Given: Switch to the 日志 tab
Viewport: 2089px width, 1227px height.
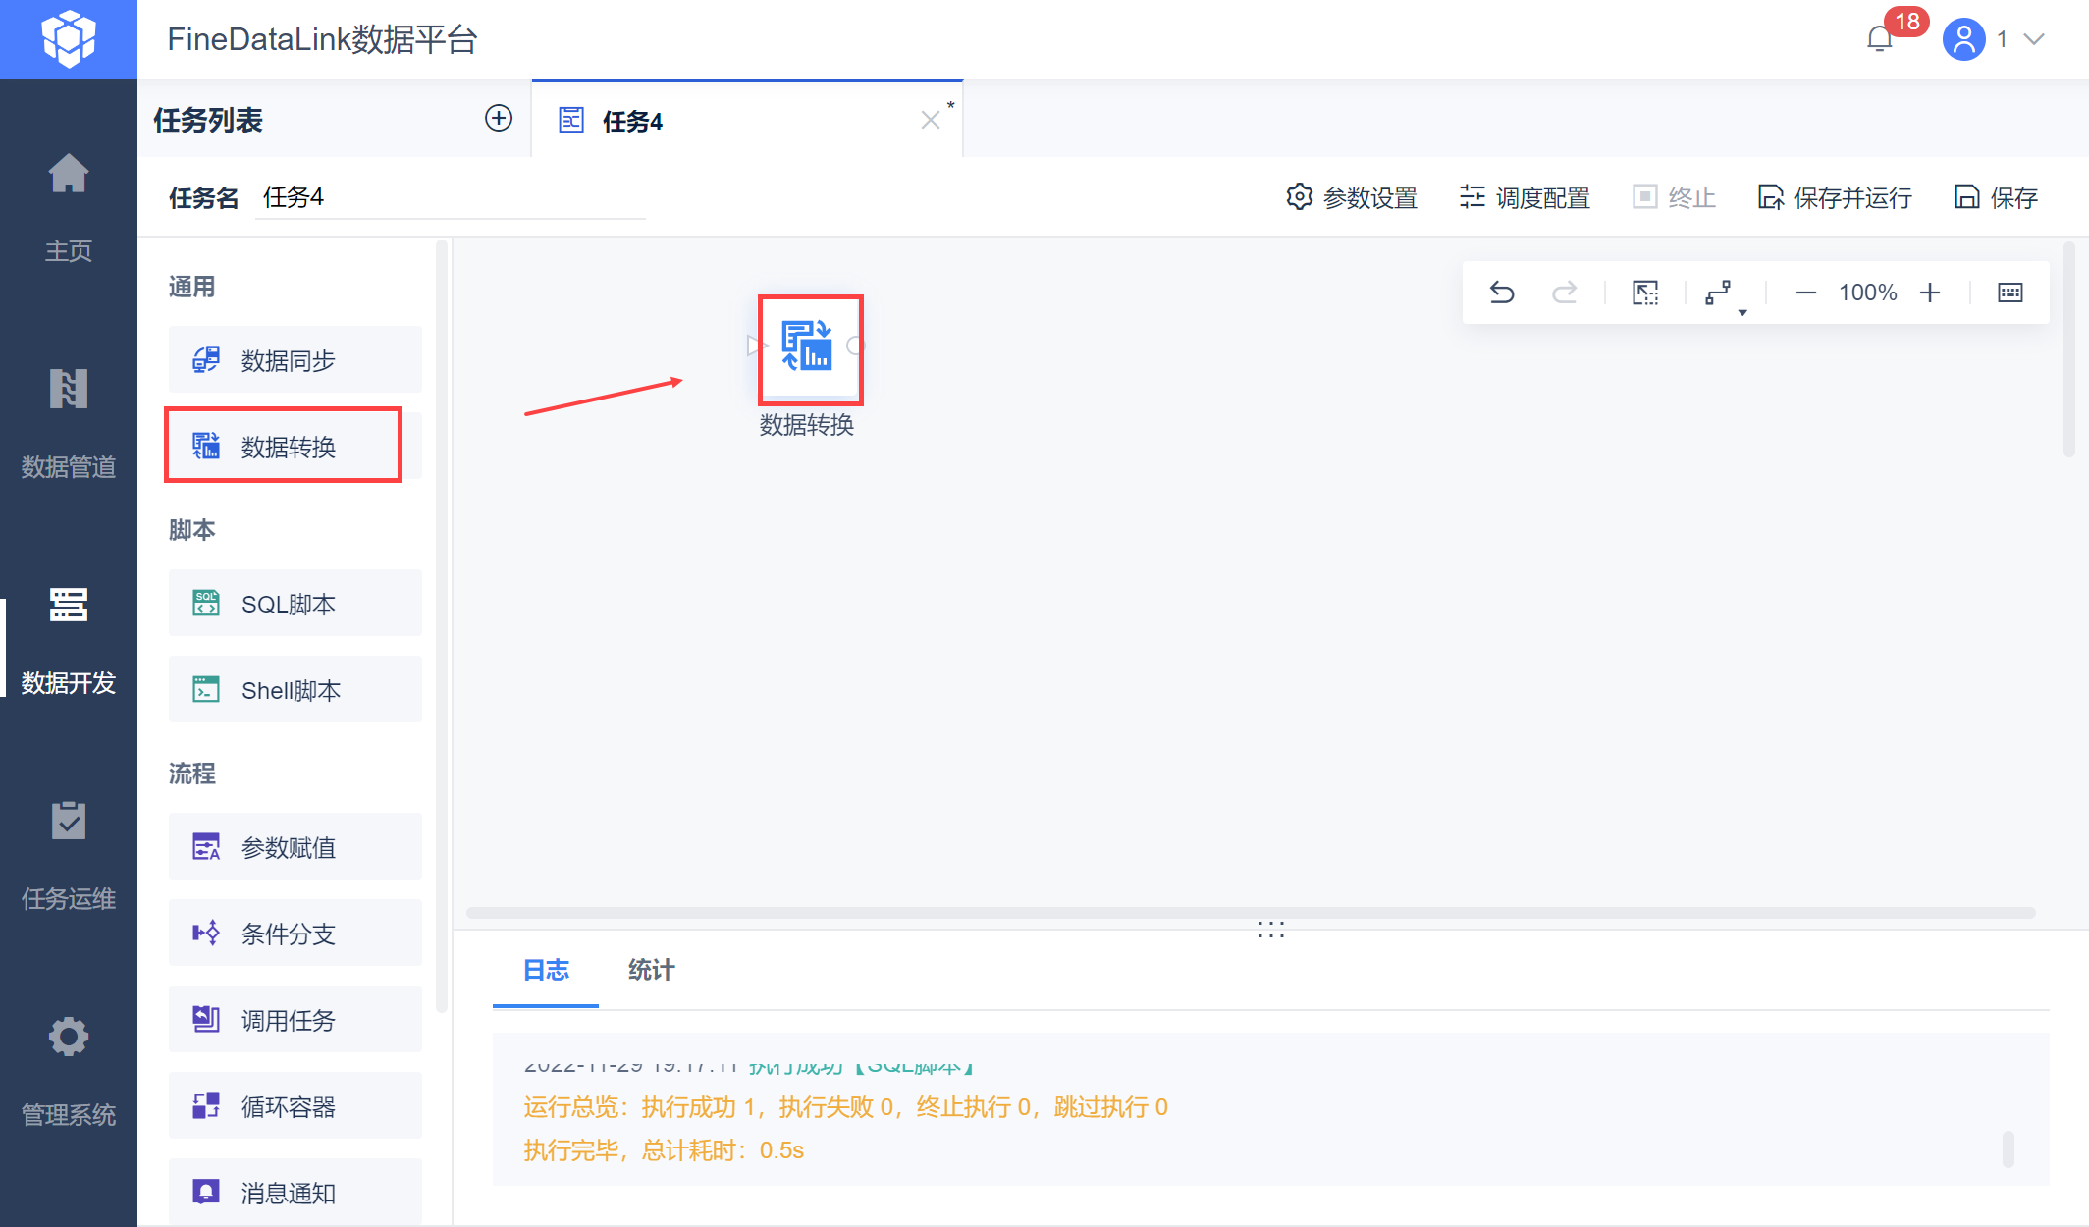Looking at the screenshot, I should 546,970.
